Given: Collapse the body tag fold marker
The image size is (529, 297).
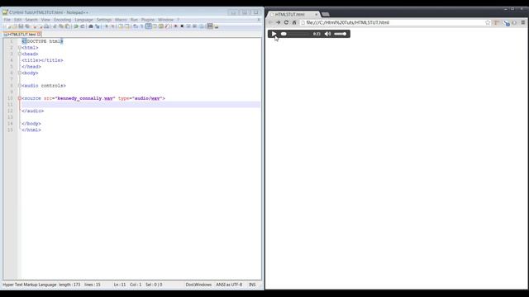Looking at the screenshot, I should click(x=20, y=73).
